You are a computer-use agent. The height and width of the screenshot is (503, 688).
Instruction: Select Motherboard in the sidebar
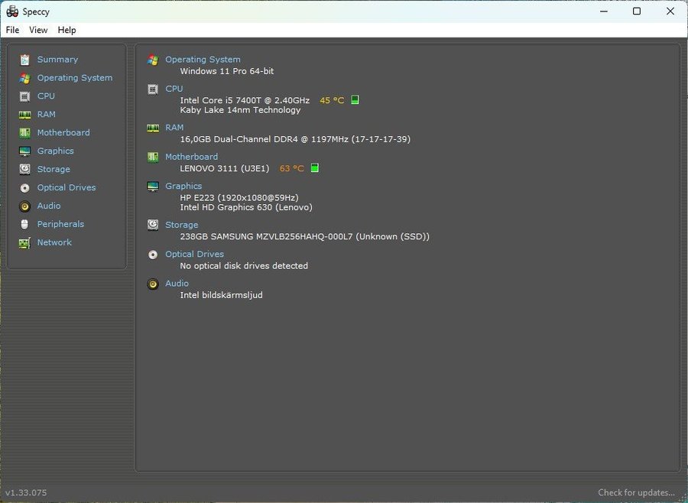pyautogui.click(x=63, y=132)
